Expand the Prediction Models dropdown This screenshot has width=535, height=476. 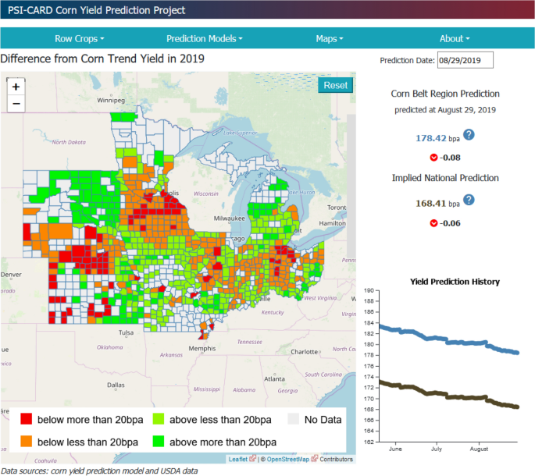click(x=205, y=38)
